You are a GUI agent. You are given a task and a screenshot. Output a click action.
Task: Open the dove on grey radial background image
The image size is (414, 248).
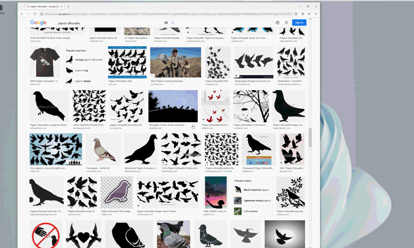[x=285, y=234]
